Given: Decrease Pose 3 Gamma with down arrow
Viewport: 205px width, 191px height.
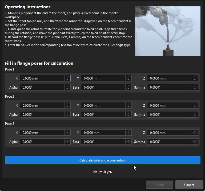Looking at the screenshot, I should click(195, 143).
